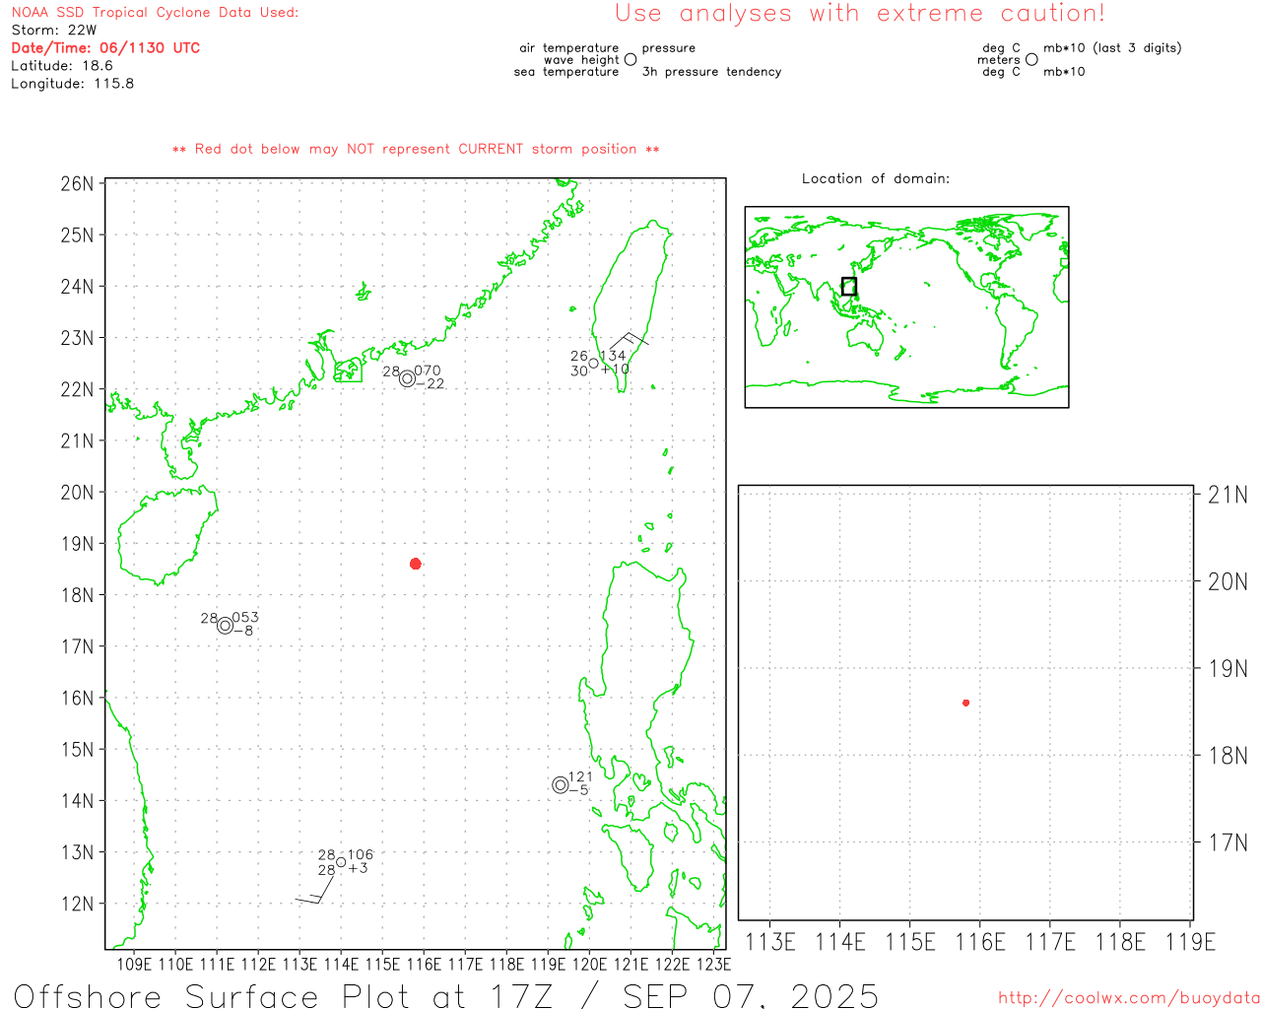Click the '116E' longitude label on main map

424,965
